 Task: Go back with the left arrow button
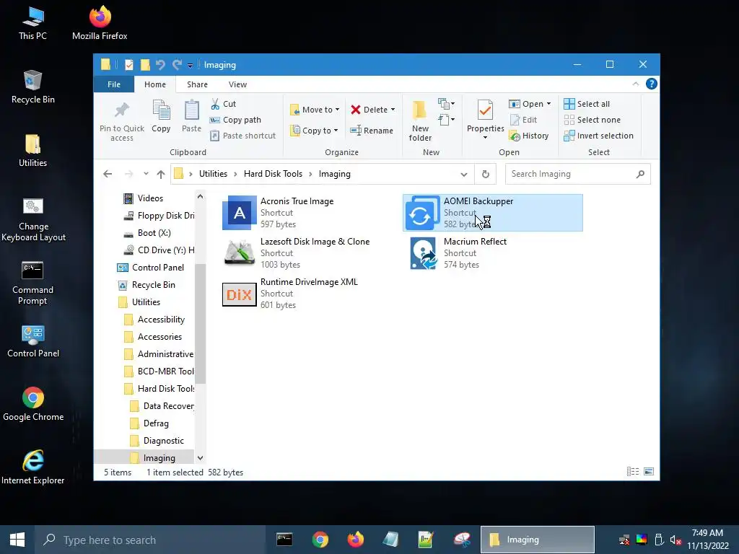point(108,174)
